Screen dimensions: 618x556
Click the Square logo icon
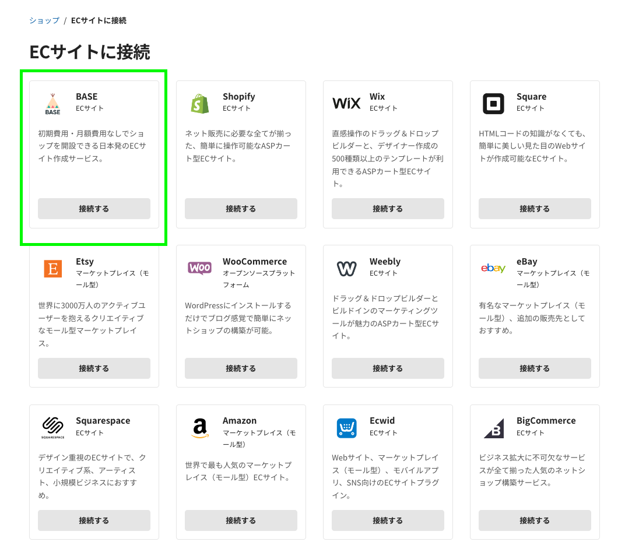[493, 104]
